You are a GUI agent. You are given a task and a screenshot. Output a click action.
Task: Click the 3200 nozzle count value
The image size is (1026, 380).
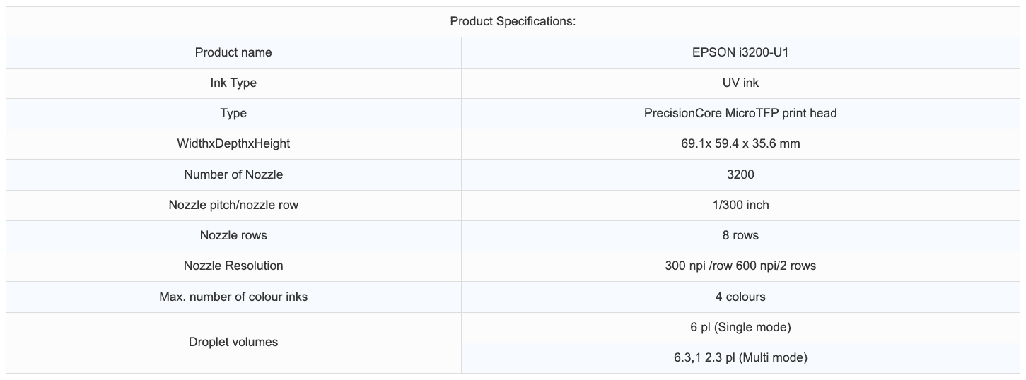point(740,174)
